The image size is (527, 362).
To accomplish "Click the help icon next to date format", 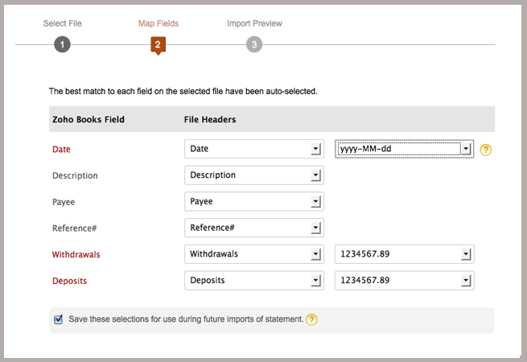I will [x=485, y=150].
